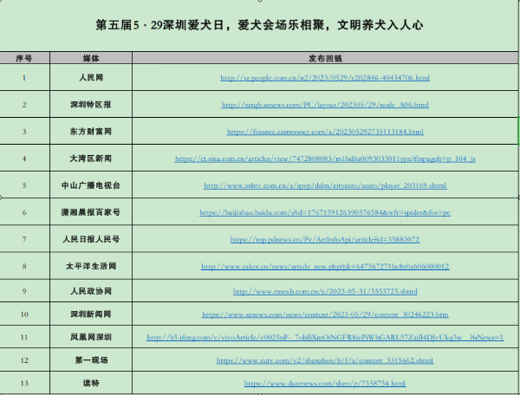The width and height of the screenshot is (520, 395).
Task: Open the baijiahao.baidu.com link for 潇湘晨报百家号
Action: (325, 212)
